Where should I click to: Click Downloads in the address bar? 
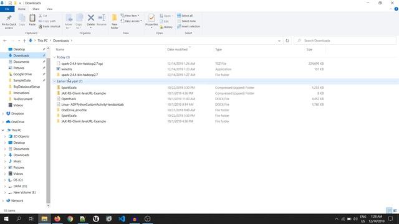tap(61, 40)
